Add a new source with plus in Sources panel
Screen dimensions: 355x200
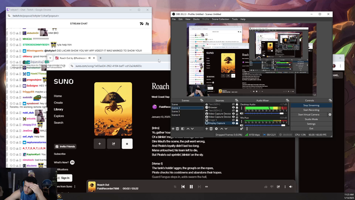(x=206, y=128)
